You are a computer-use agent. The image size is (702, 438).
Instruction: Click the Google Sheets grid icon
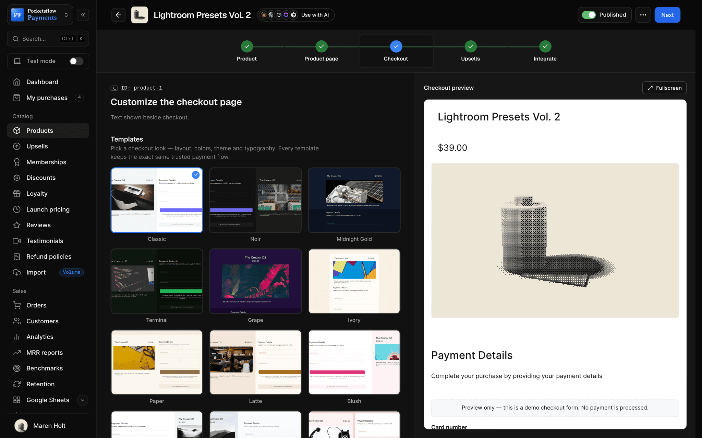tap(17, 400)
